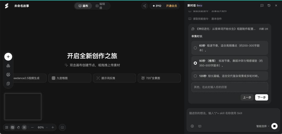282x134 pixels.
Task: Click 开通会员 membership link
Action: tap(171, 6)
